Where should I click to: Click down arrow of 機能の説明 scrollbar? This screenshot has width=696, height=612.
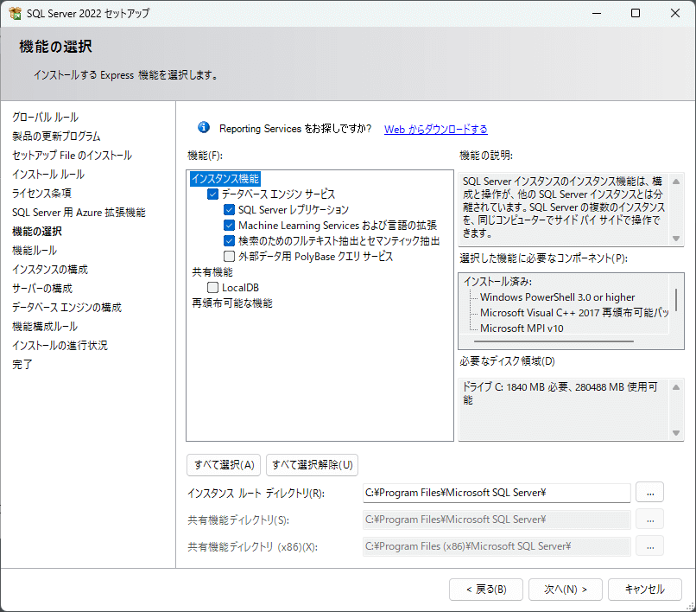[x=676, y=239]
